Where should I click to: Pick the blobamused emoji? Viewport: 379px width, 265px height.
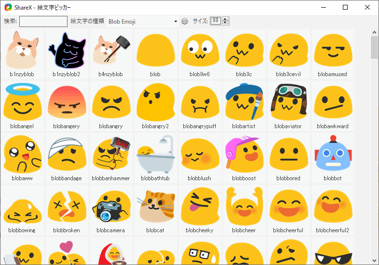click(x=333, y=54)
